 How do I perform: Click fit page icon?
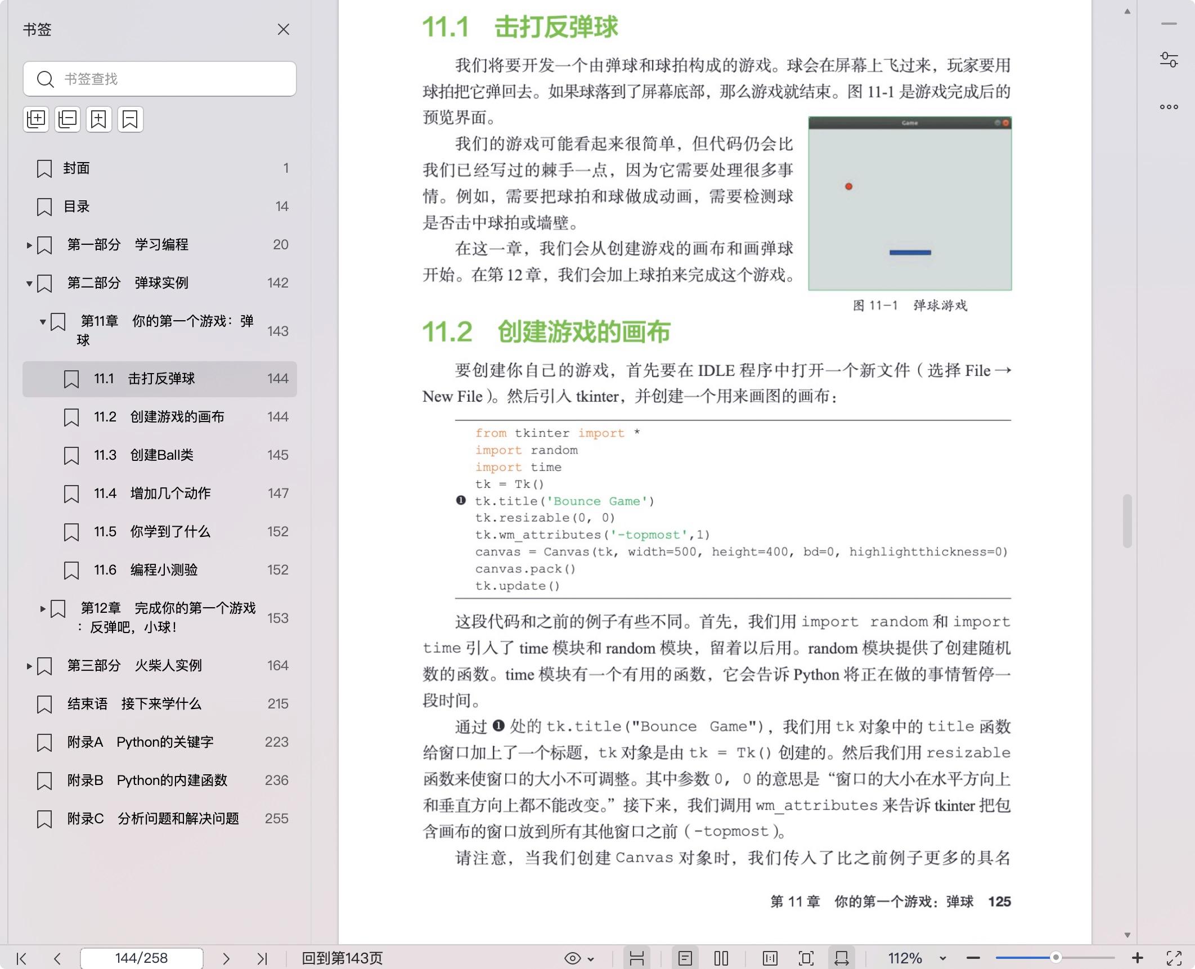point(806,958)
